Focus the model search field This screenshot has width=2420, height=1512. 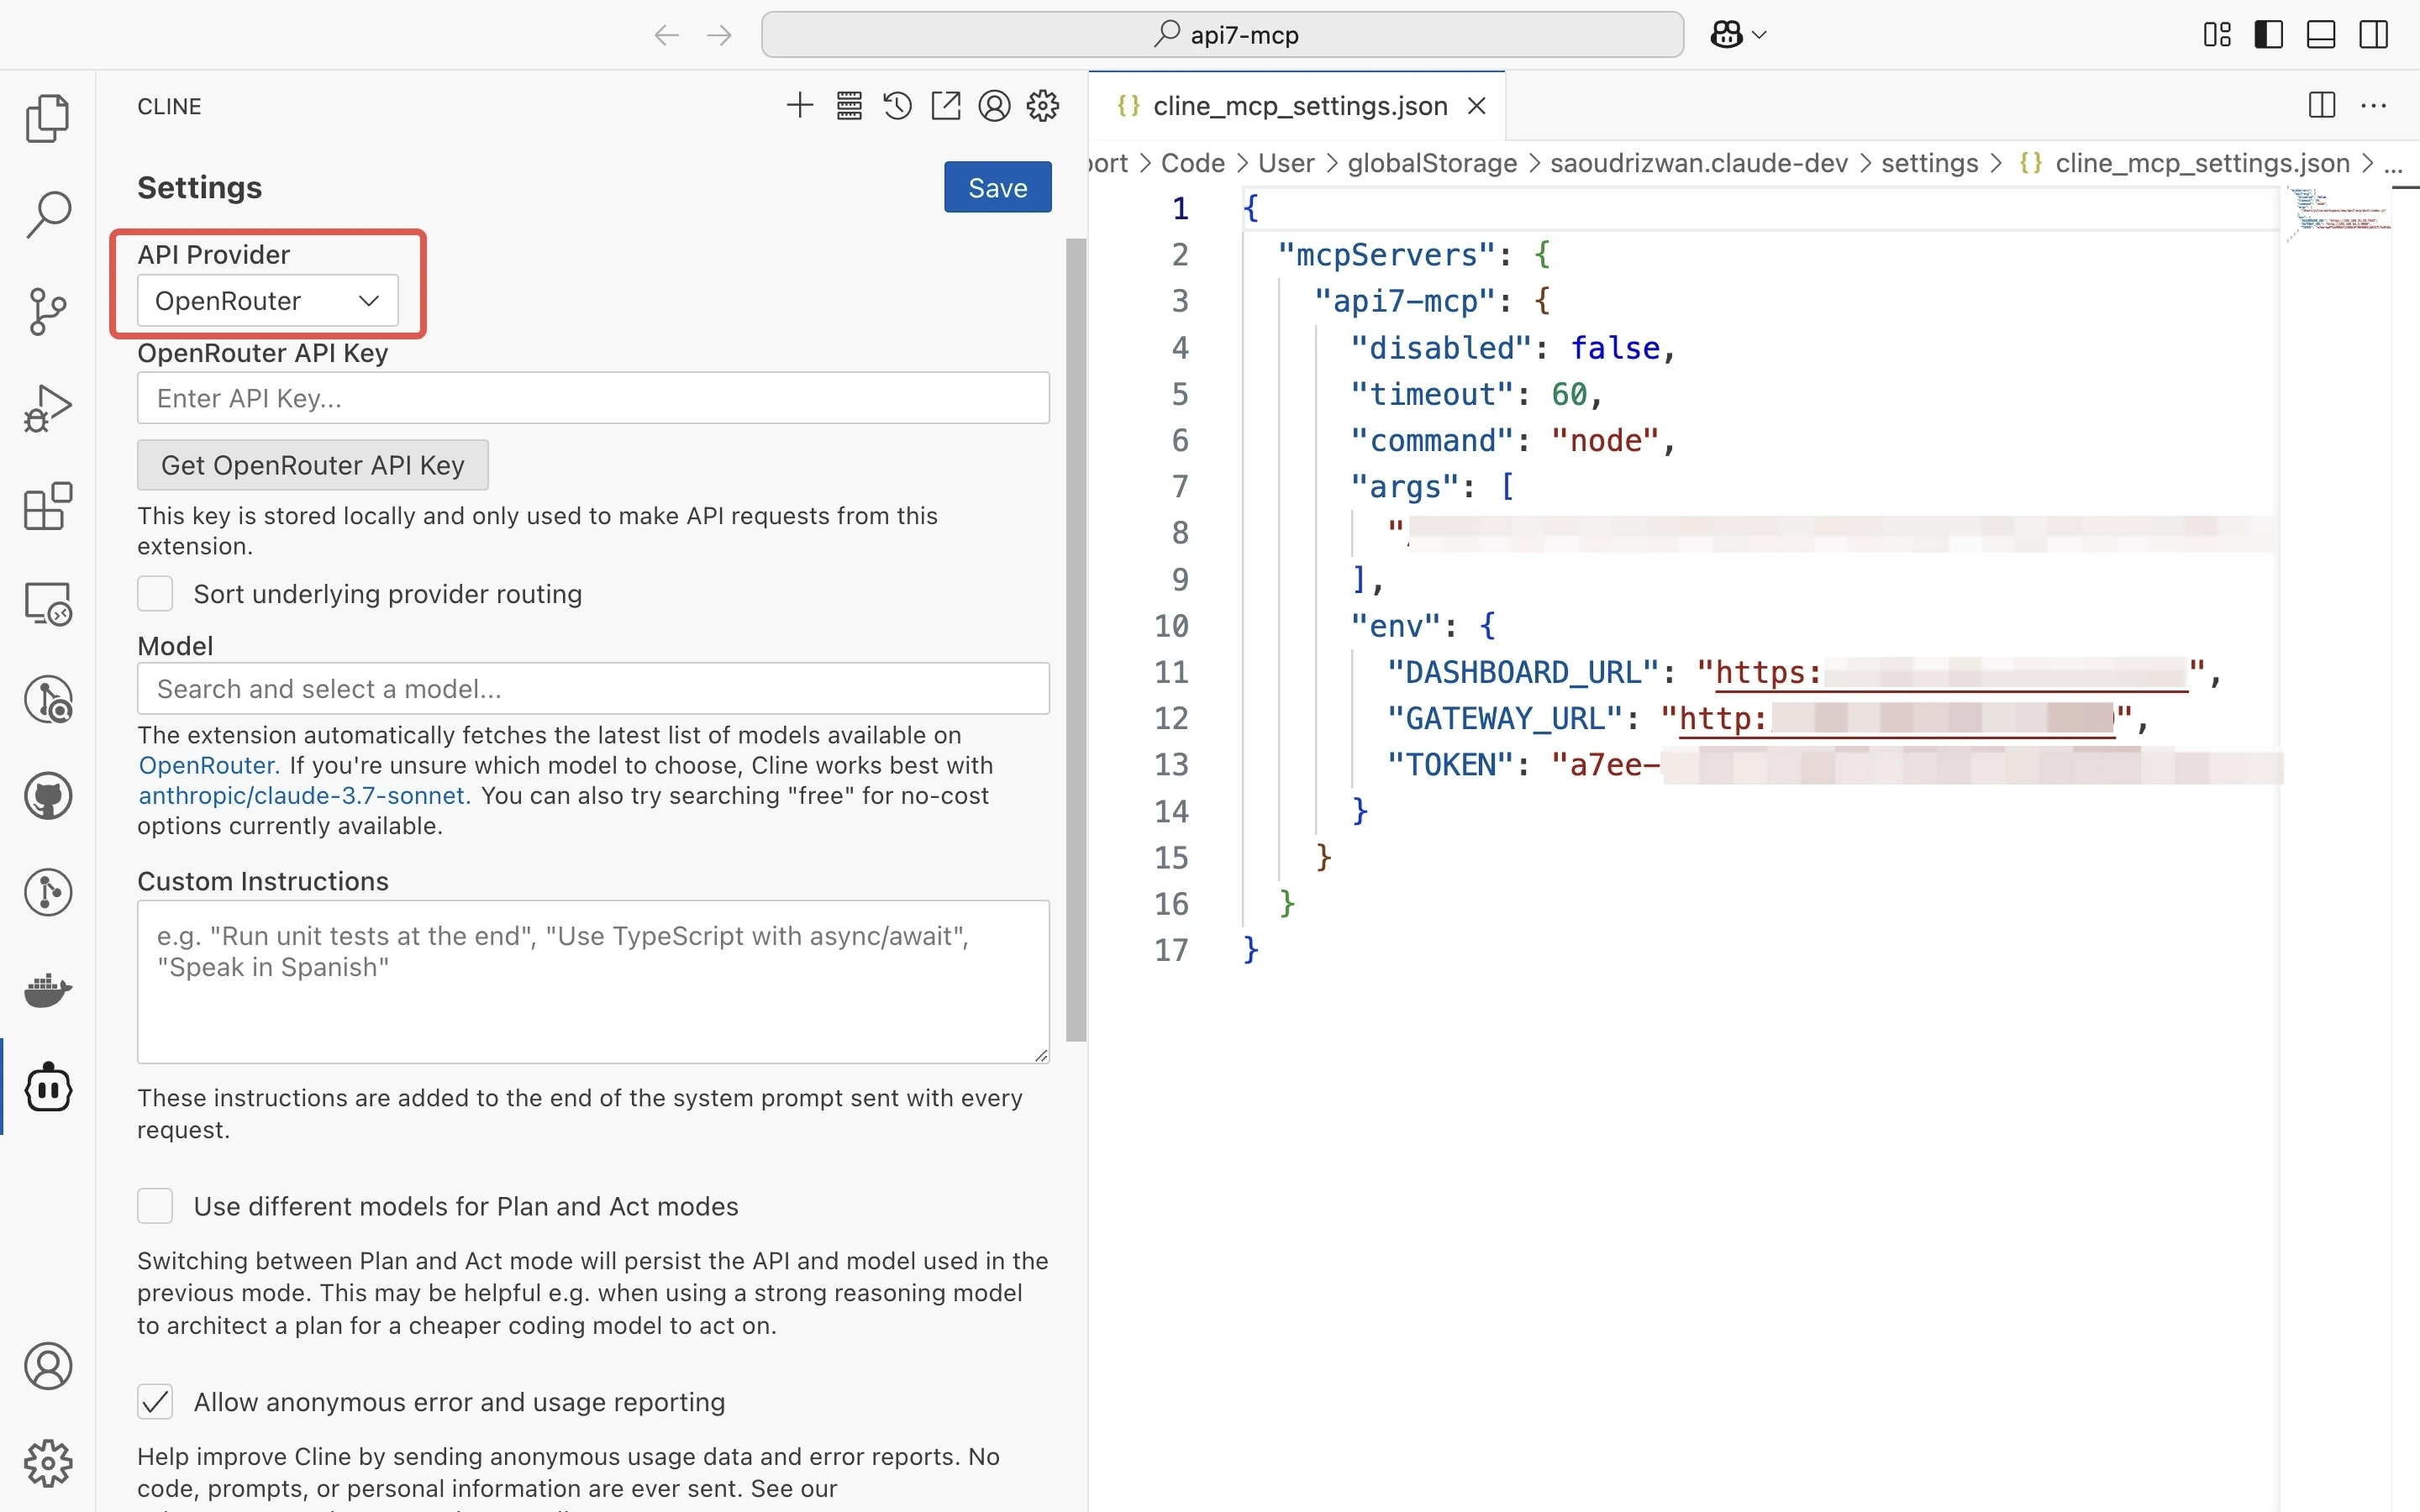click(x=593, y=689)
